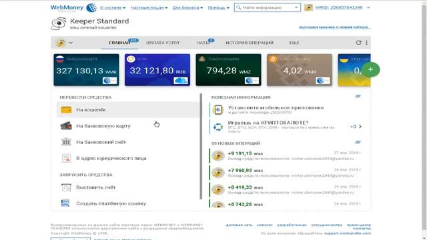The image size is (427, 240).
Task: Open the История операций tab
Action: (250, 43)
